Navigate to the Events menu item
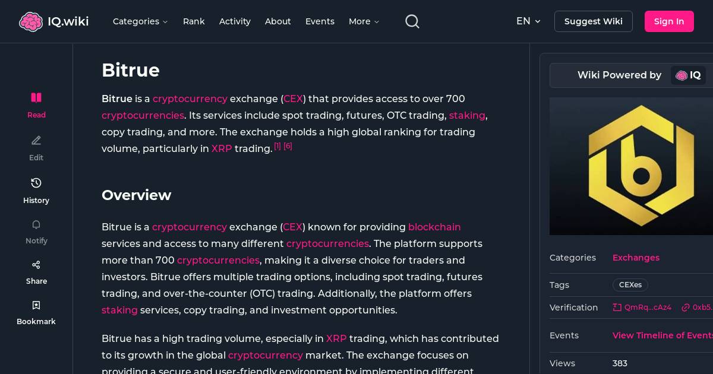713x374 pixels. [x=320, y=21]
